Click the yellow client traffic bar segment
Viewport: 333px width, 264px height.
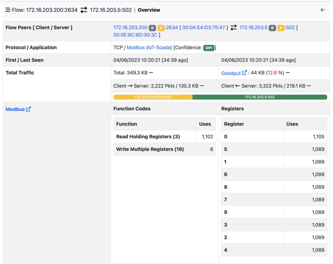pos(153,97)
